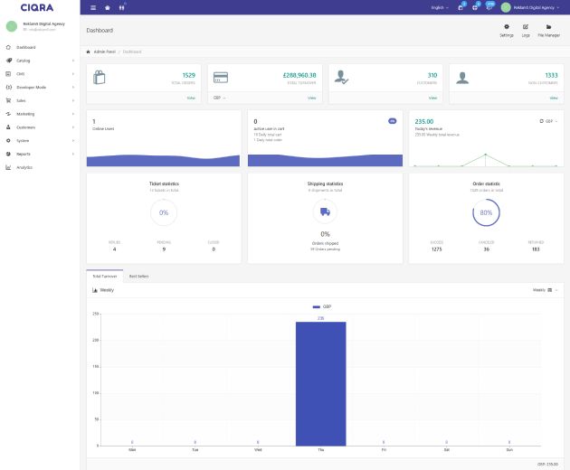
Task: Open the Logs icon
Action: click(526, 27)
